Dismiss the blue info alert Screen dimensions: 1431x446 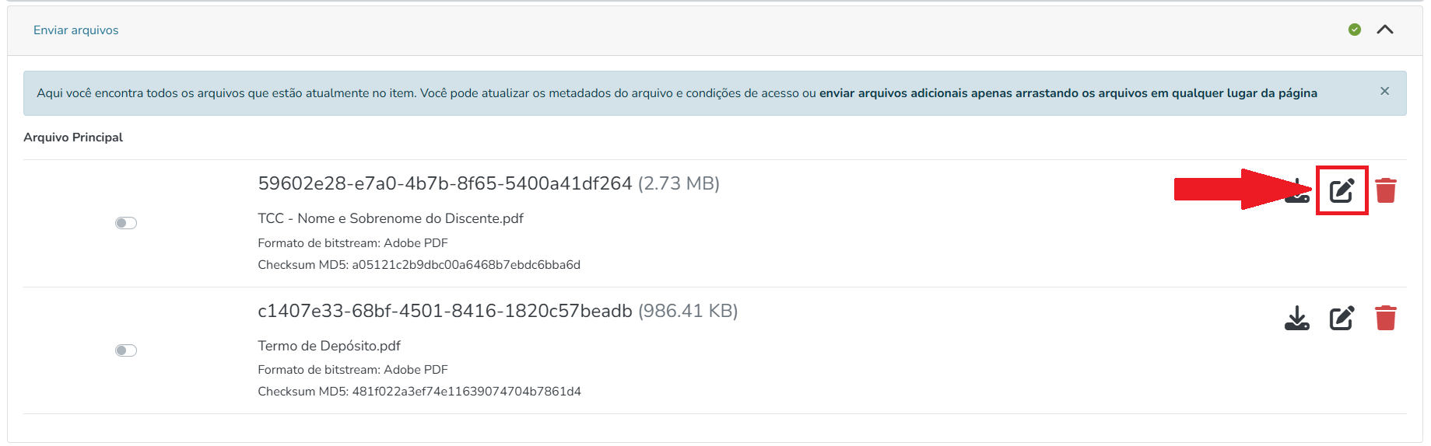[x=1384, y=91]
